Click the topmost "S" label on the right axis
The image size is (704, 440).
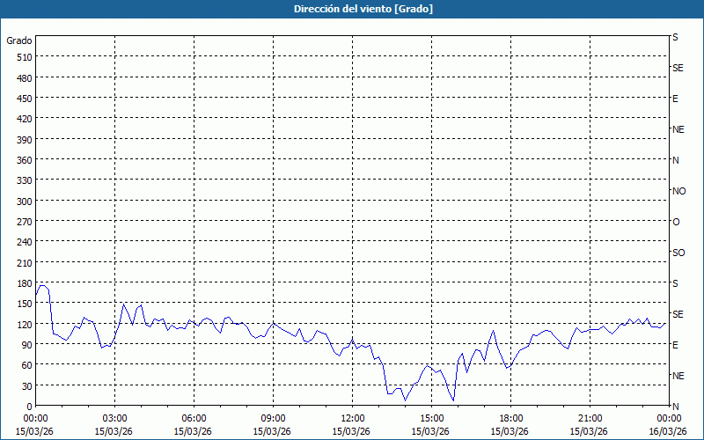point(675,37)
